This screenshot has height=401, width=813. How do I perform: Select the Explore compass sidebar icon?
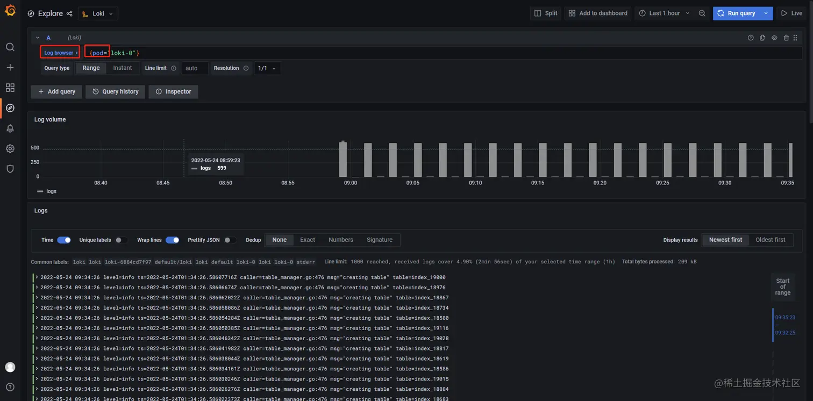pyautogui.click(x=10, y=108)
